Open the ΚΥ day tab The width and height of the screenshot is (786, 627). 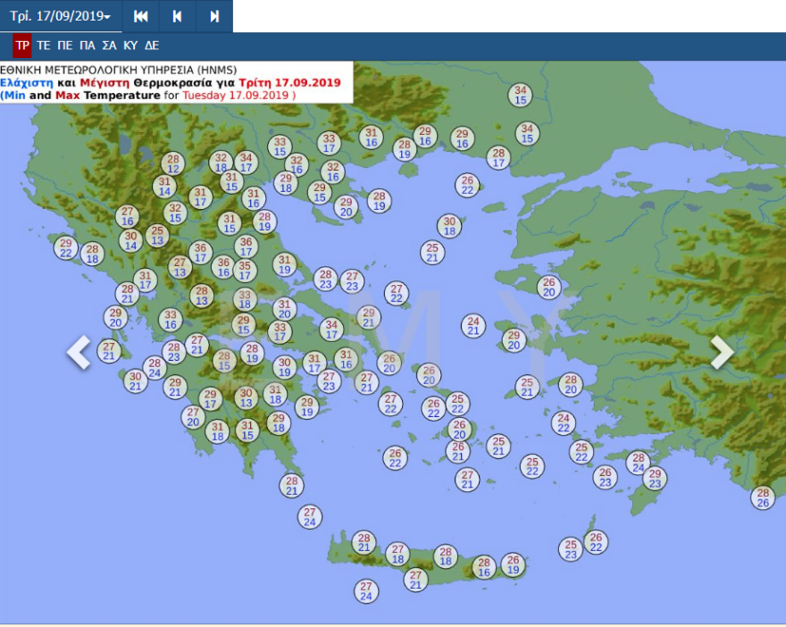pos(130,46)
